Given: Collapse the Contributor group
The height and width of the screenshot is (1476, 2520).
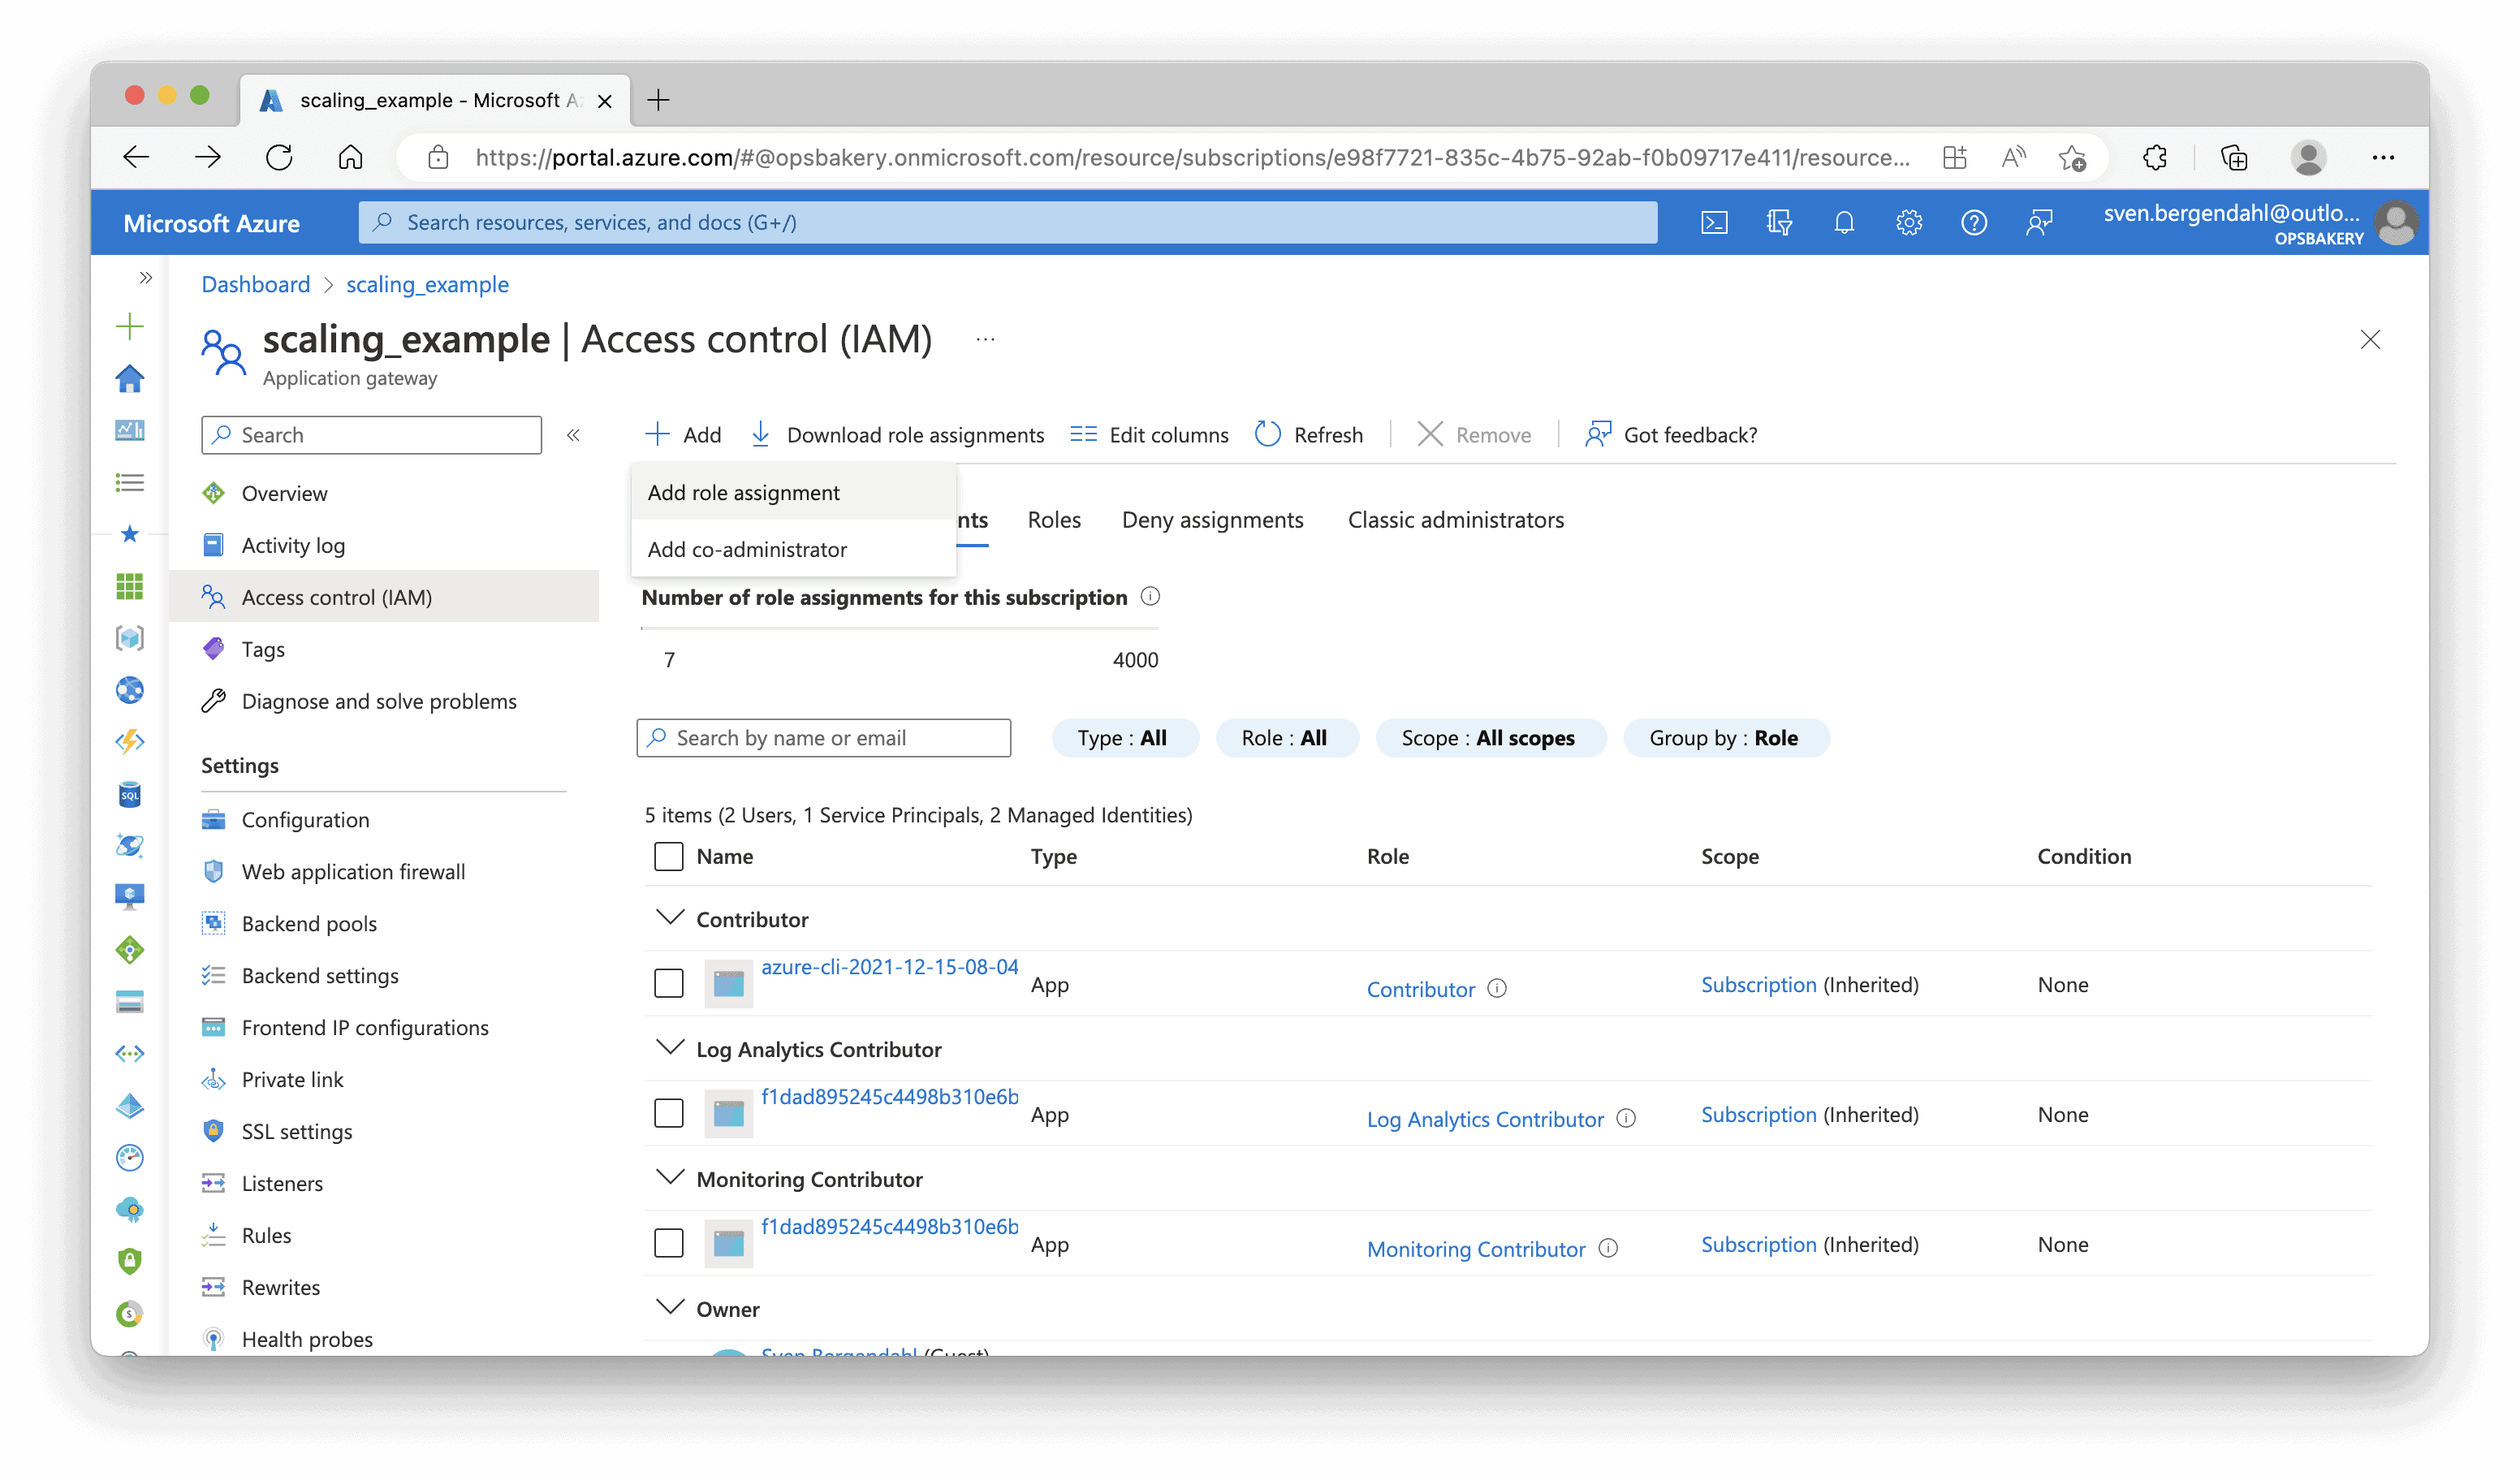Looking at the screenshot, I should coord(669,917).
